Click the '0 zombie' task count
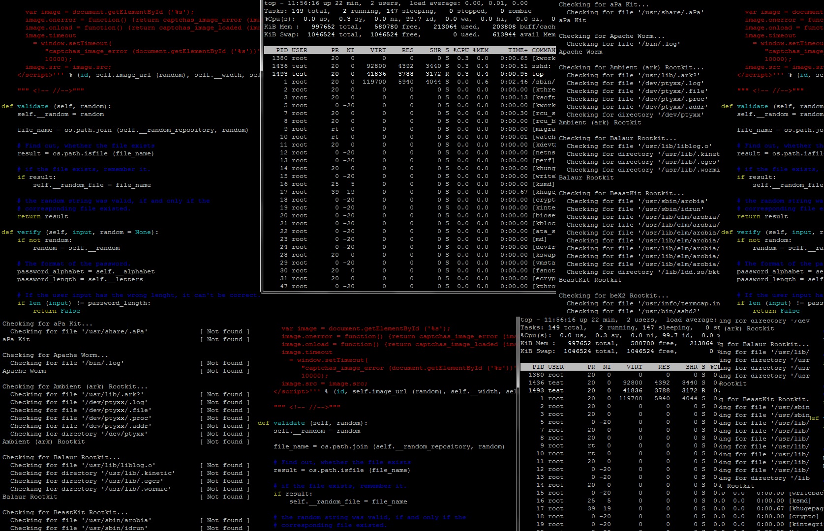This screenshot has width=824, height=531. 516,11
